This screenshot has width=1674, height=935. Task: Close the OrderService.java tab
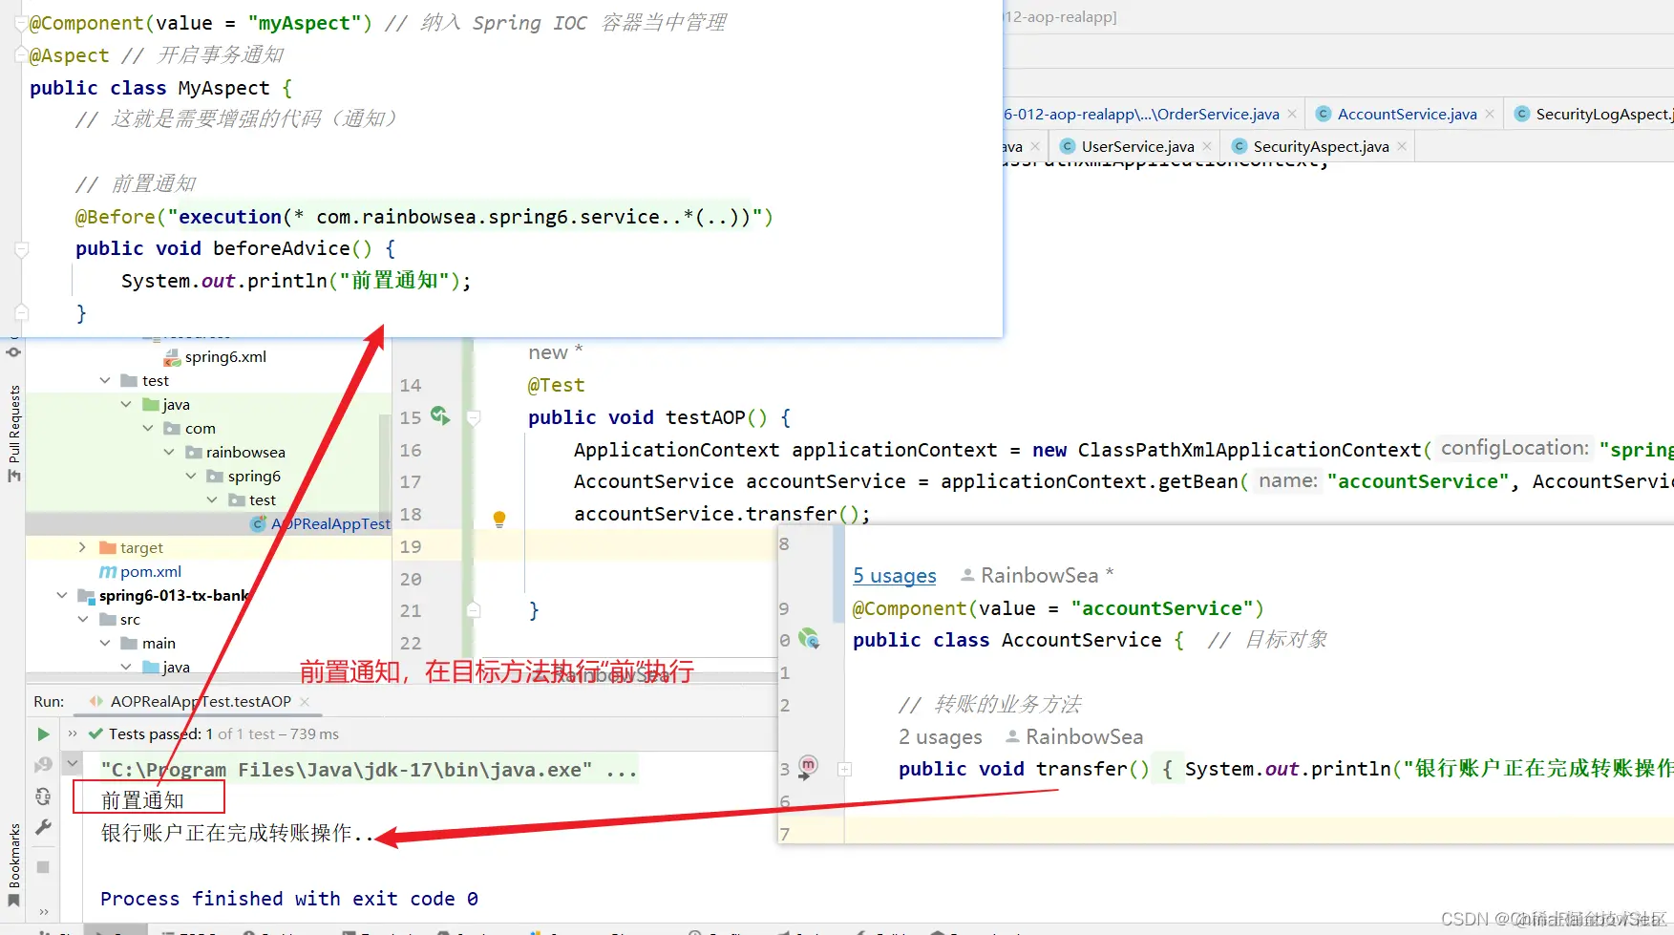1292,114
